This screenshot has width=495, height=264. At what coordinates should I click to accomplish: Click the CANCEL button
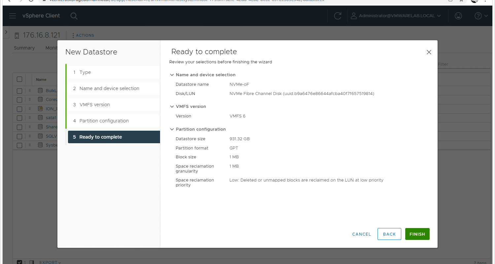point(362,234)
